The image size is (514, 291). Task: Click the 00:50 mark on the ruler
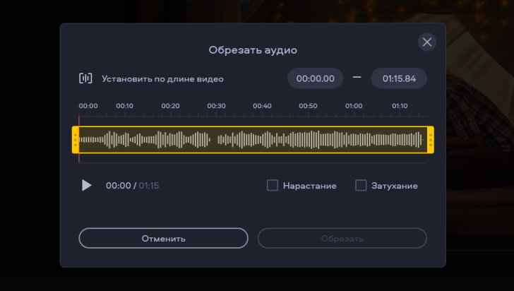click(309, 107)
